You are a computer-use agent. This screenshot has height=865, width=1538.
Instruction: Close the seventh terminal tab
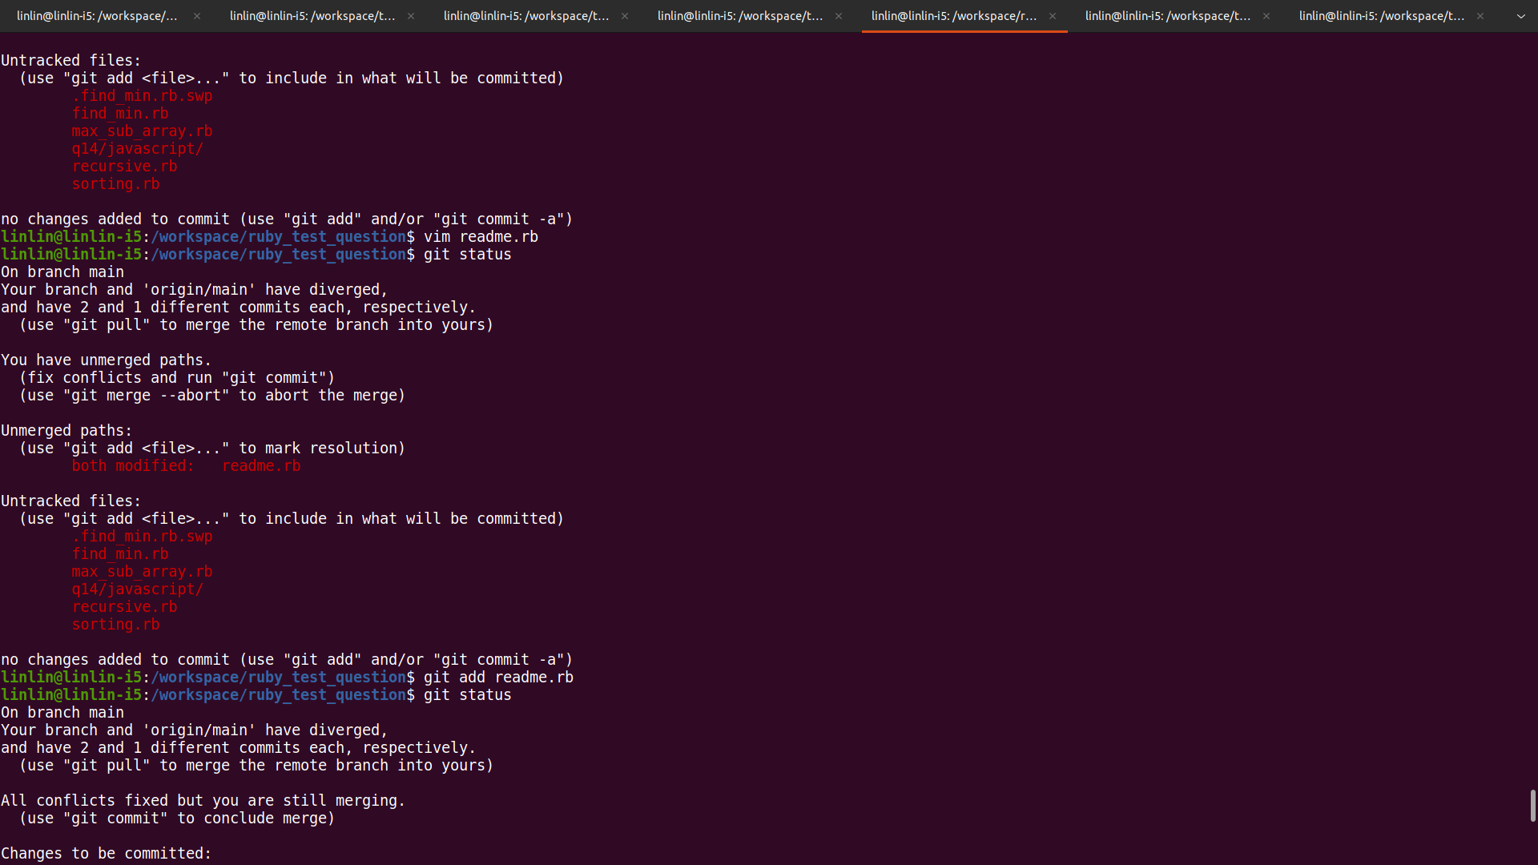(1480, 16)
